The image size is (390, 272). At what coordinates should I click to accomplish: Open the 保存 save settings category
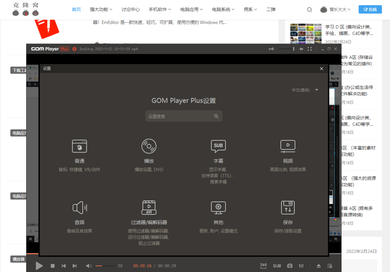288,217
